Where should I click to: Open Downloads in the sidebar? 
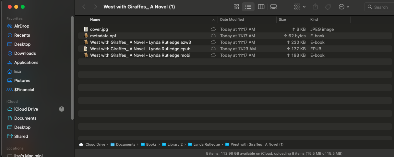tap(25, 53)
